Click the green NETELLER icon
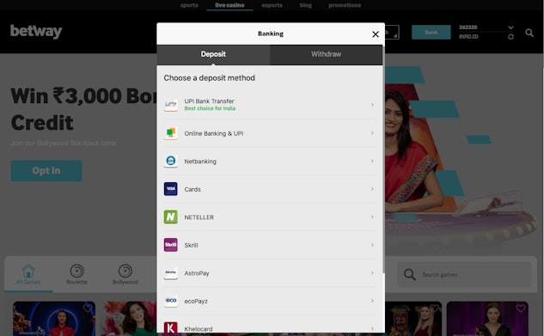 point(171,217)
